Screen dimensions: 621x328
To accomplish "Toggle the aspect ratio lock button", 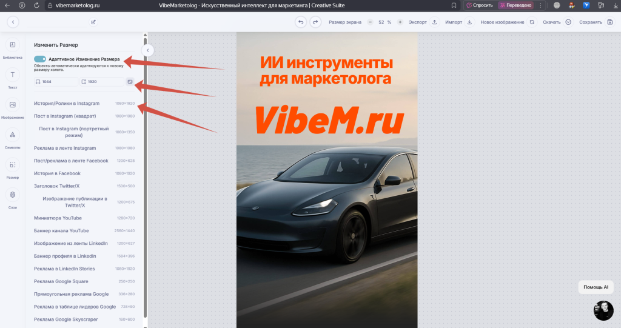I will point(129,81).
